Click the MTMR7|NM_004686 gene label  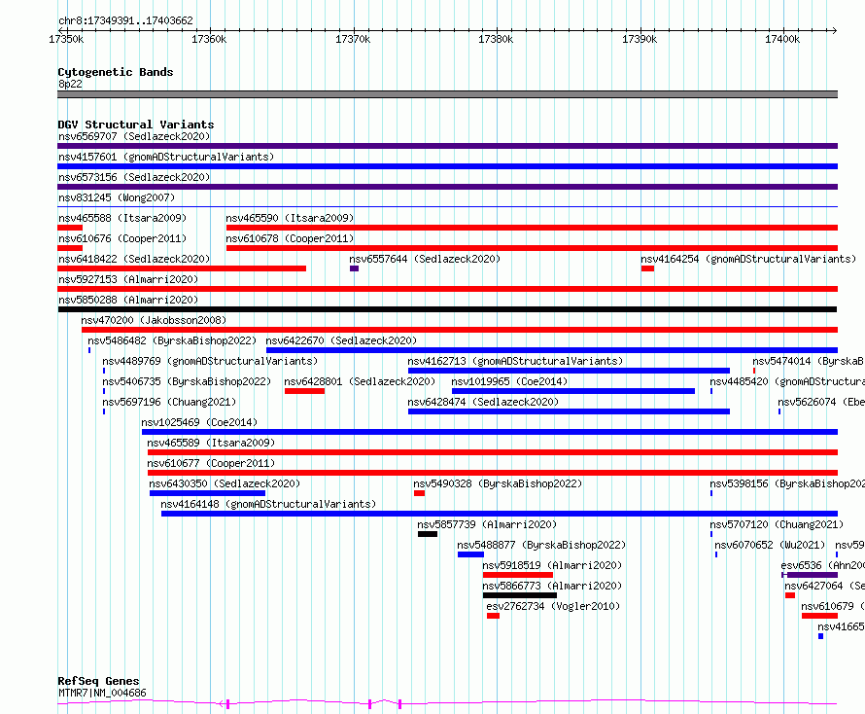coord(102,693)
